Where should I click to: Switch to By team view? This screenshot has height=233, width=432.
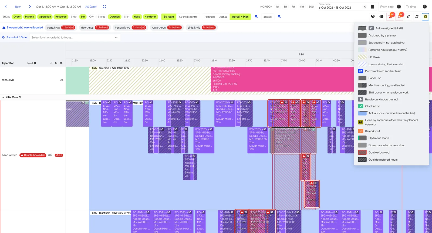(169, 17)
